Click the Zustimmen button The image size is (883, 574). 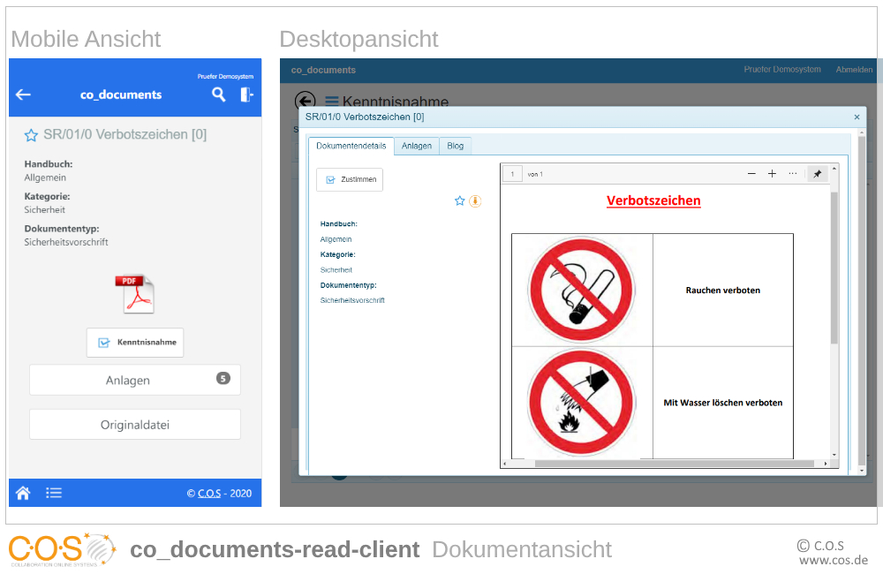pyautogui.click(x=350, y=179)
